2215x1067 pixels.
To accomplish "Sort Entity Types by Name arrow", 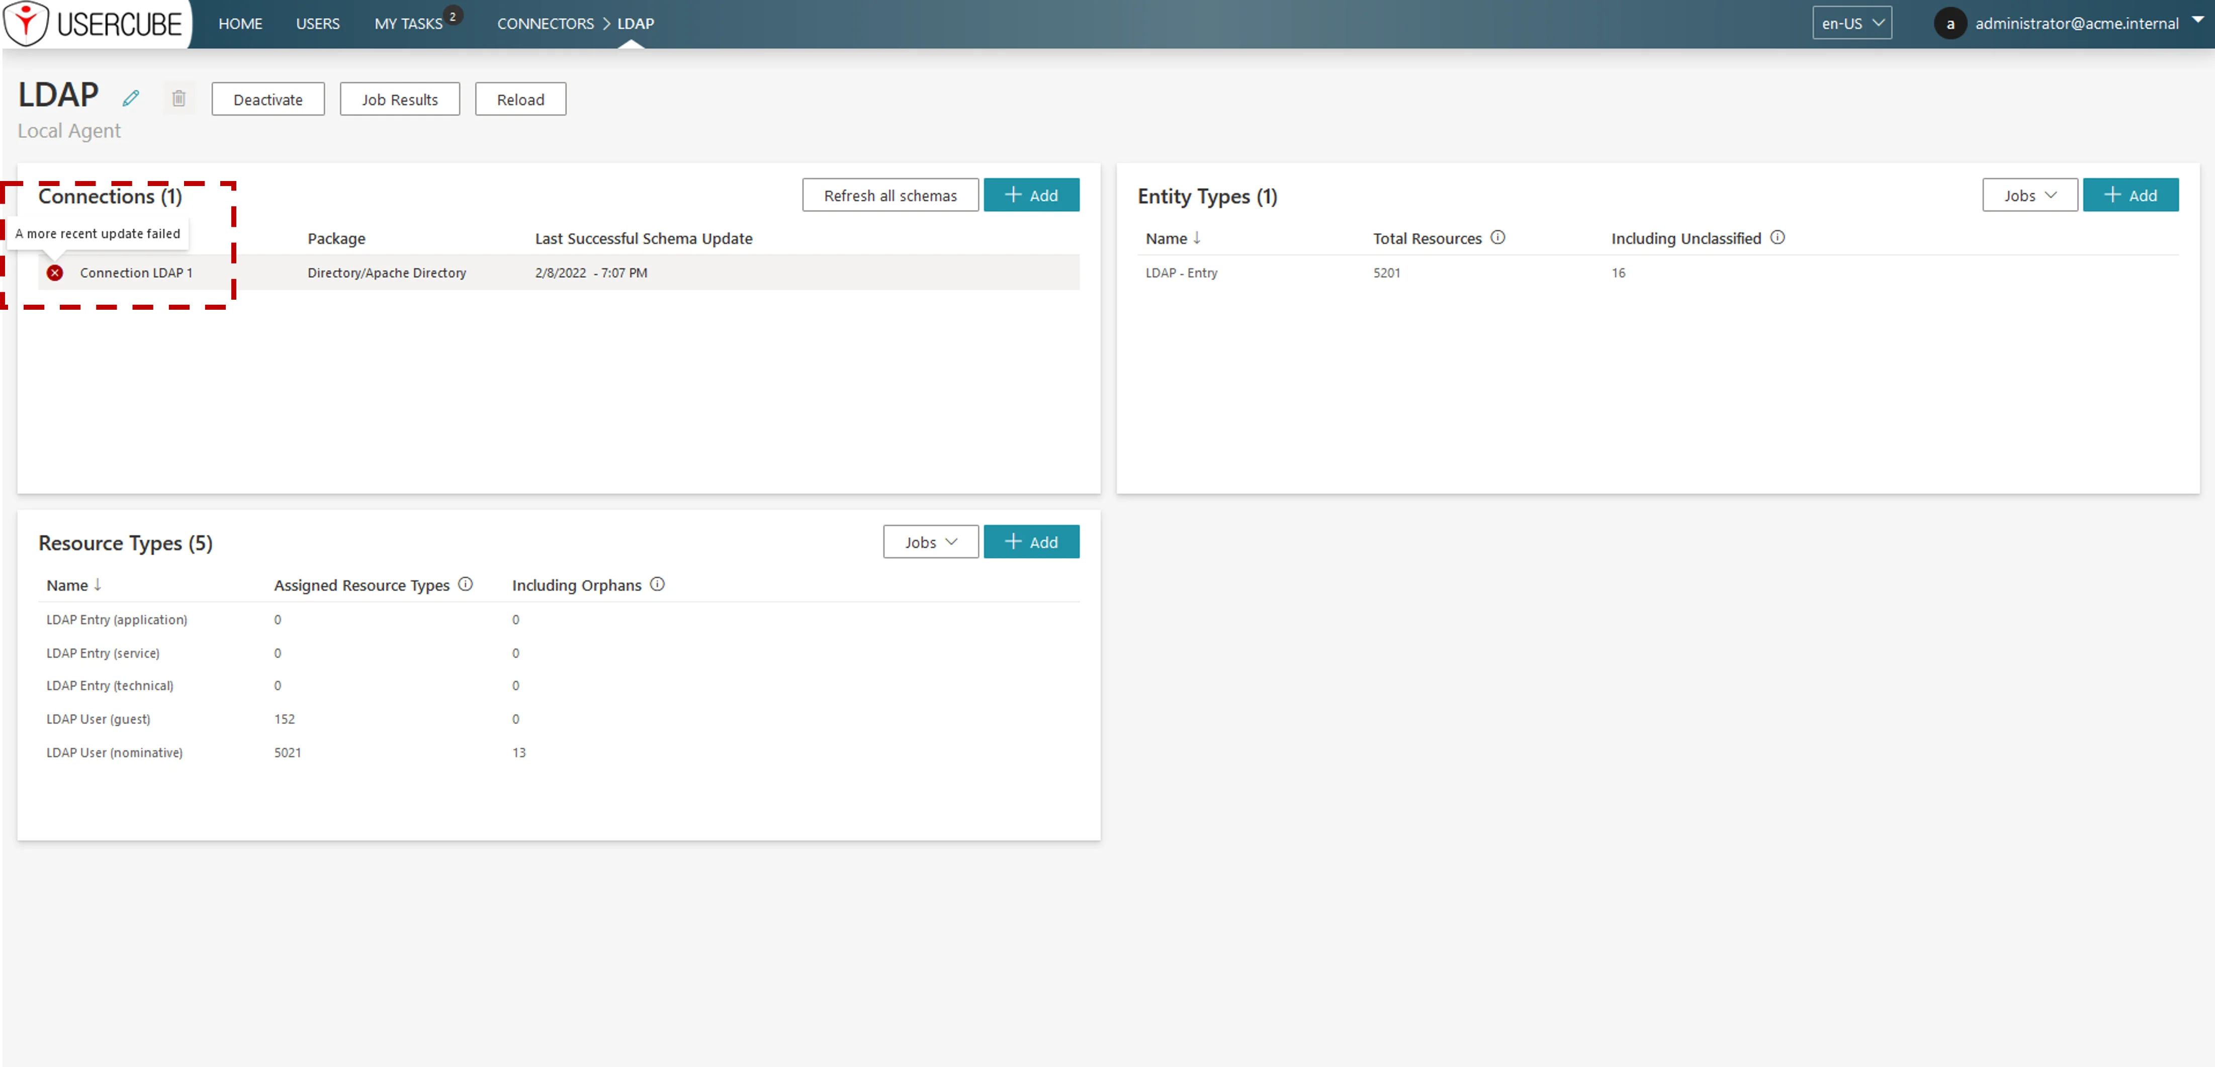I will click(x=1196, y=237).
